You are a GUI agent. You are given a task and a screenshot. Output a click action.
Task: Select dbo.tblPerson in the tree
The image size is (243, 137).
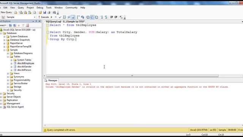(x=24, y=70)
